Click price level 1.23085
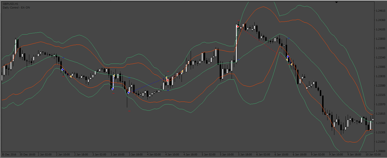Viewport: 387px width, 158px height. tap(380, 67)
